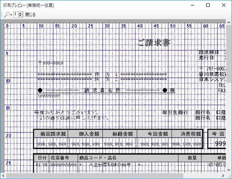Image resolution: width=232 pixels, height=179 pixels.
Task: Click horizontal scrollbar left arrow
Action: [x=3, y=176]
